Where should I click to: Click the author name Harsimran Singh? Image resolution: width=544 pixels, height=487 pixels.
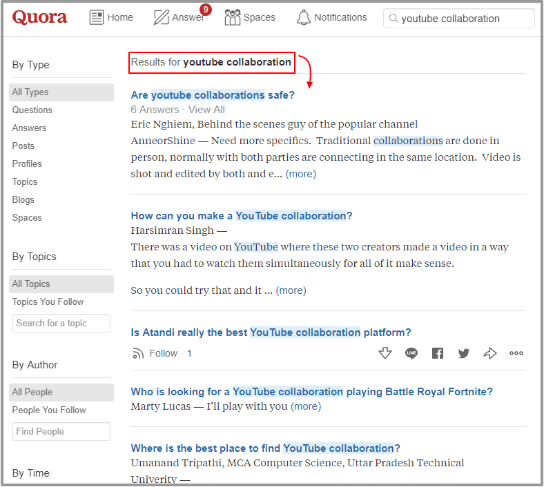[172, 230]
